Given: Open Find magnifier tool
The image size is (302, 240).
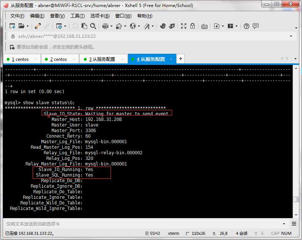Looking at the screenshot, I should 93,26.
